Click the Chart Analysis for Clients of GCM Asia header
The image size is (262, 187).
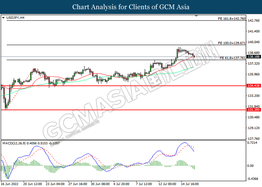coord(131,7)
